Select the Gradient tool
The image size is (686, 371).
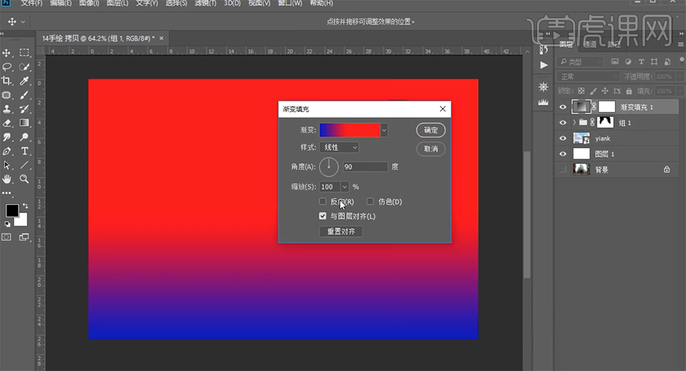24,123
